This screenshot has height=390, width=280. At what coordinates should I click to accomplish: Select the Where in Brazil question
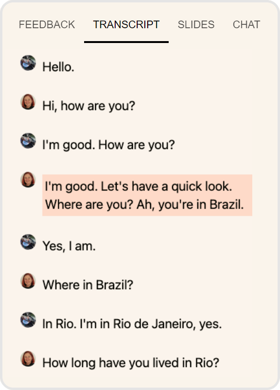(78, 284)
